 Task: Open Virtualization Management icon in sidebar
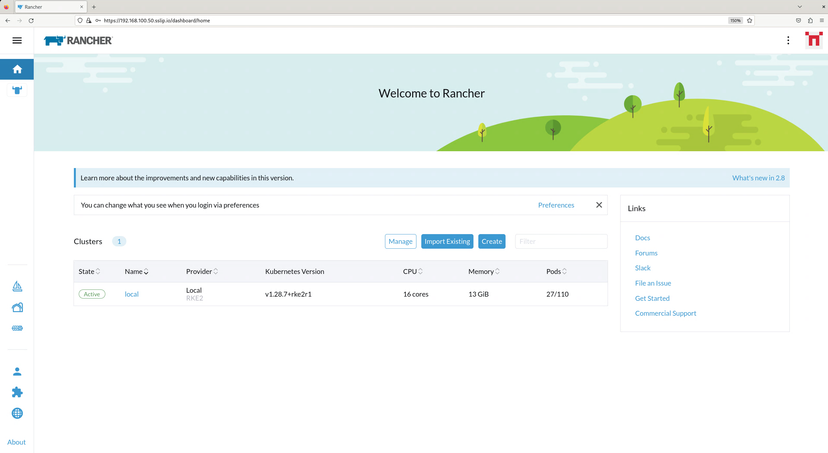click(17, 328)
